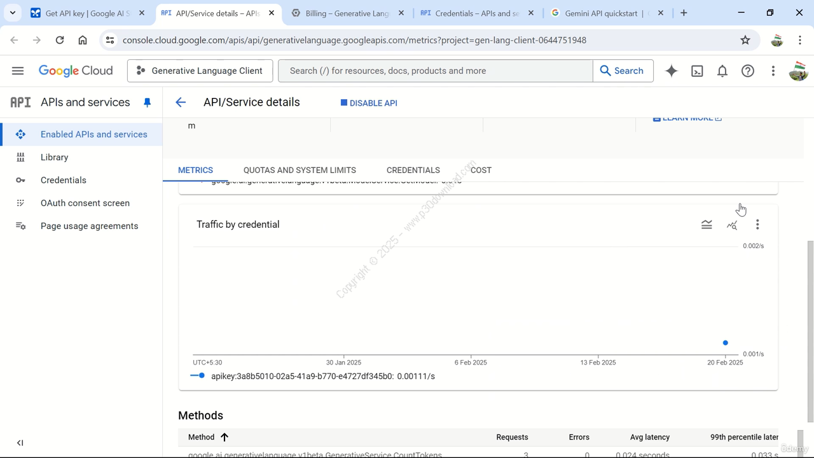Open the help question mark menu
The height and width of the screenshot is (458, 814).
748,71
